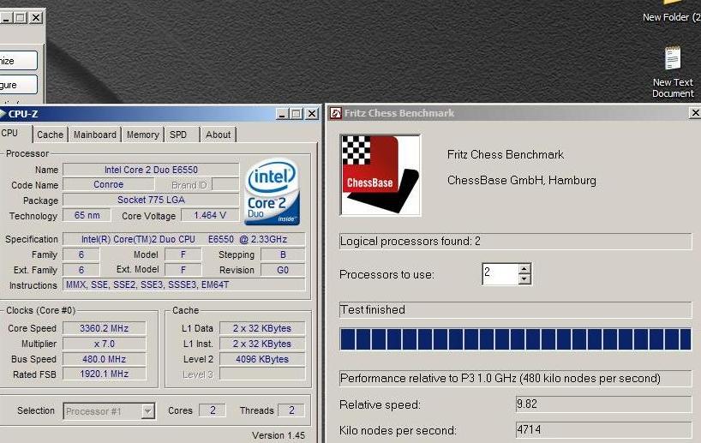Click the Instructions field MMX, SSE, SSE2
This screenshot has width=701, height=443.
coord(184,284)
